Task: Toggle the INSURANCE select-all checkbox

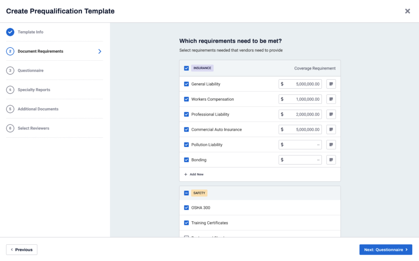Action: (x=186, y=68)
